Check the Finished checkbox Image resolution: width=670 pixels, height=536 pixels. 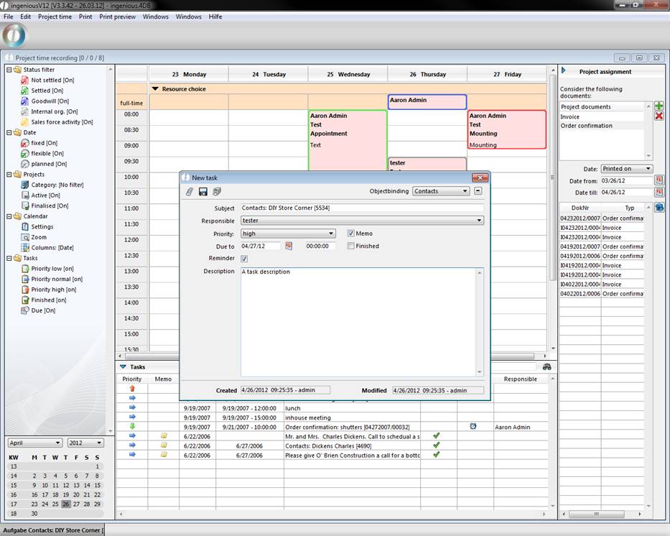tap(350, 246)
